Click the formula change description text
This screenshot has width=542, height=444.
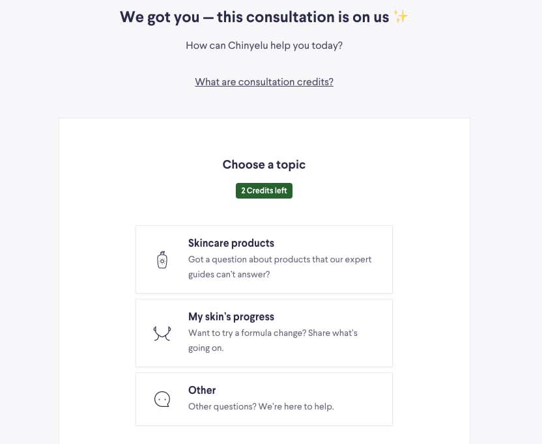[x=272, y=340]
